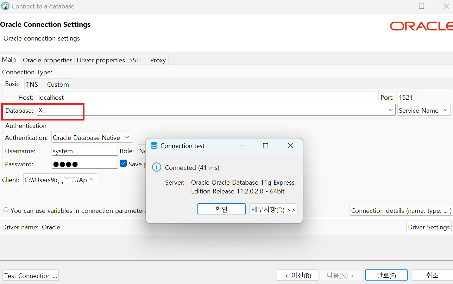Maximize the Connect to a database window
Screen dimensions: 453x284
[421, 6]
